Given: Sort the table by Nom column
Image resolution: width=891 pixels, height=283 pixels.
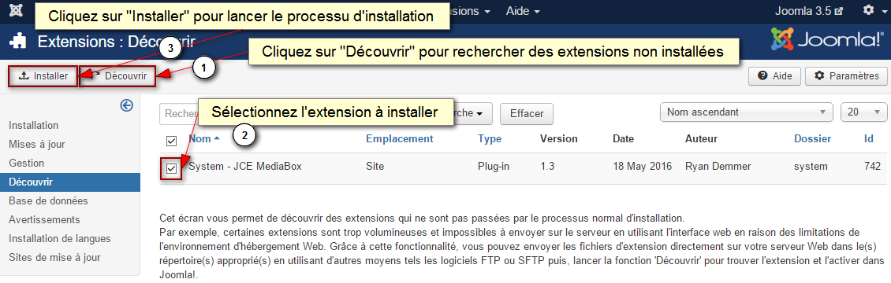Looking at the screenshot, I should coord(200,138).
